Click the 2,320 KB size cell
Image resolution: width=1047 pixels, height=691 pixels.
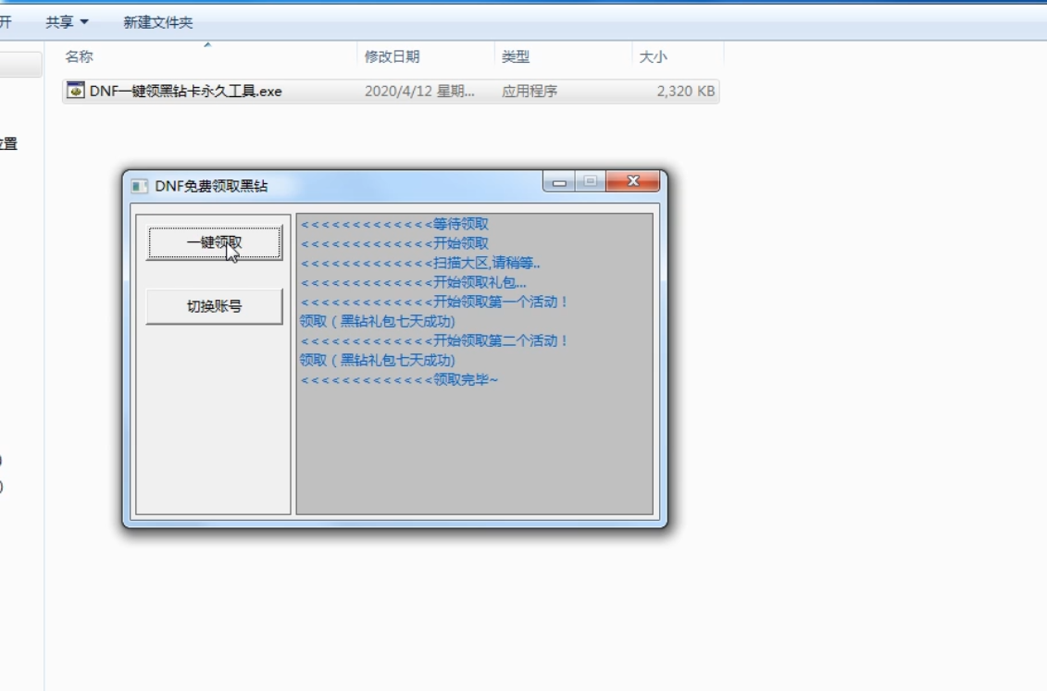(686, 92)
